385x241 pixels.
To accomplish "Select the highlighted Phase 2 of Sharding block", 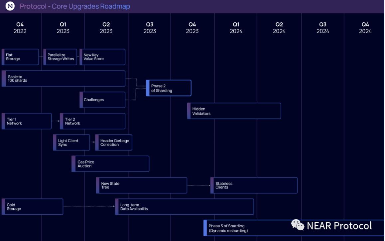I will tap(169, 88).
